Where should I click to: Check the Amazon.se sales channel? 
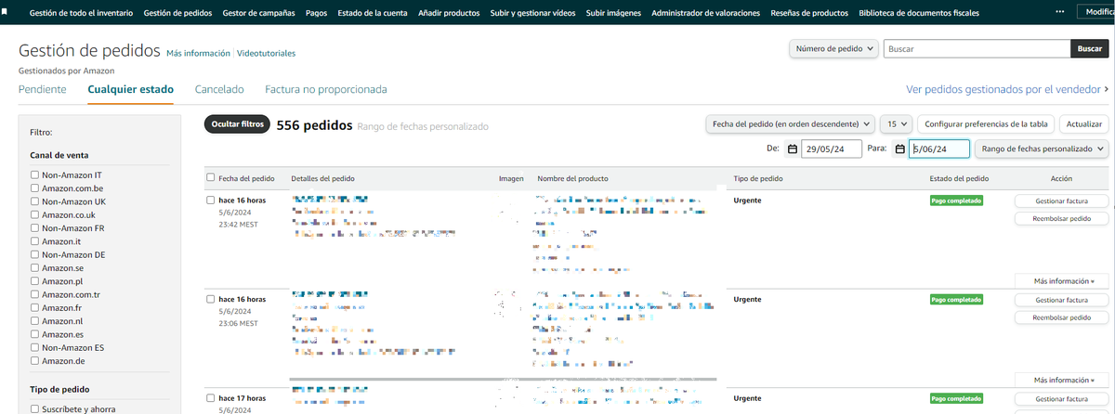tap(34, 267)
